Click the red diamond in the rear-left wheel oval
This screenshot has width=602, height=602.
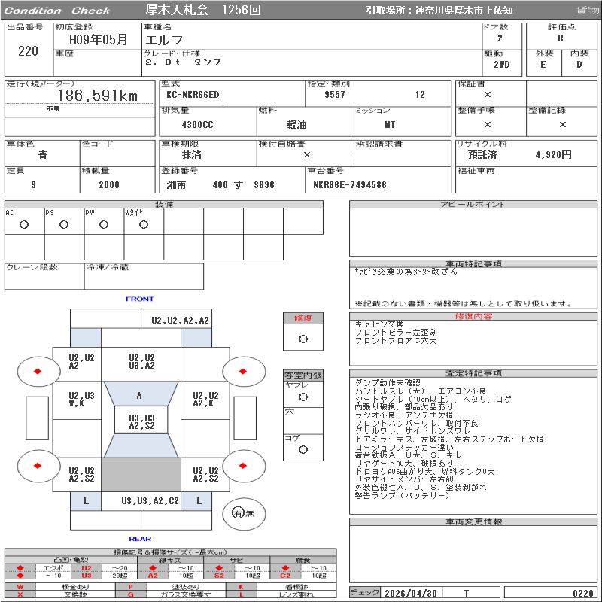38,466
